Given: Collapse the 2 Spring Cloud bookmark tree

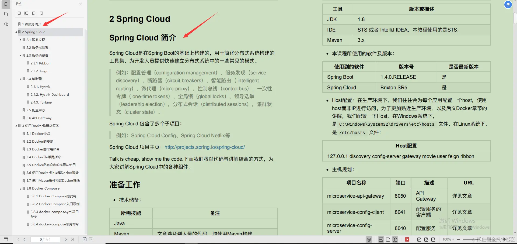Looking at the screenshot, I should pyautogui.click(x=16, y=32).
